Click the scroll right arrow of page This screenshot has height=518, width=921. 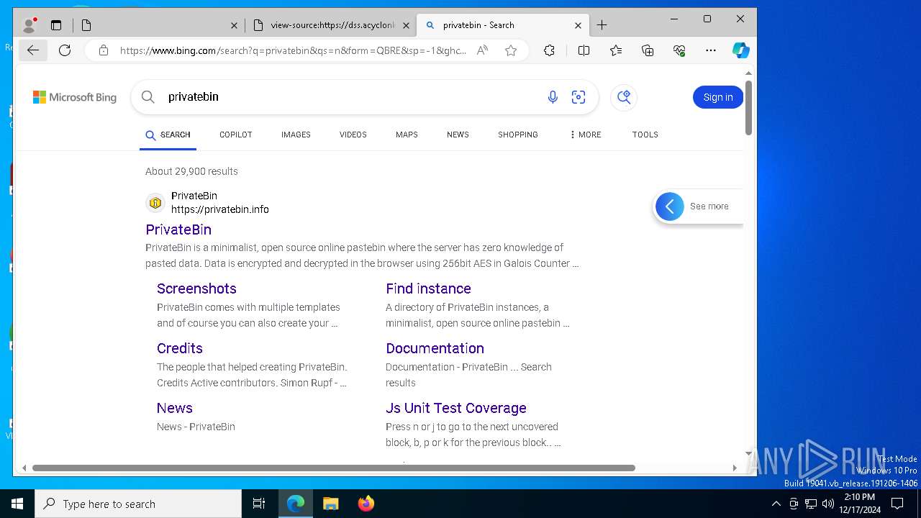735,468
